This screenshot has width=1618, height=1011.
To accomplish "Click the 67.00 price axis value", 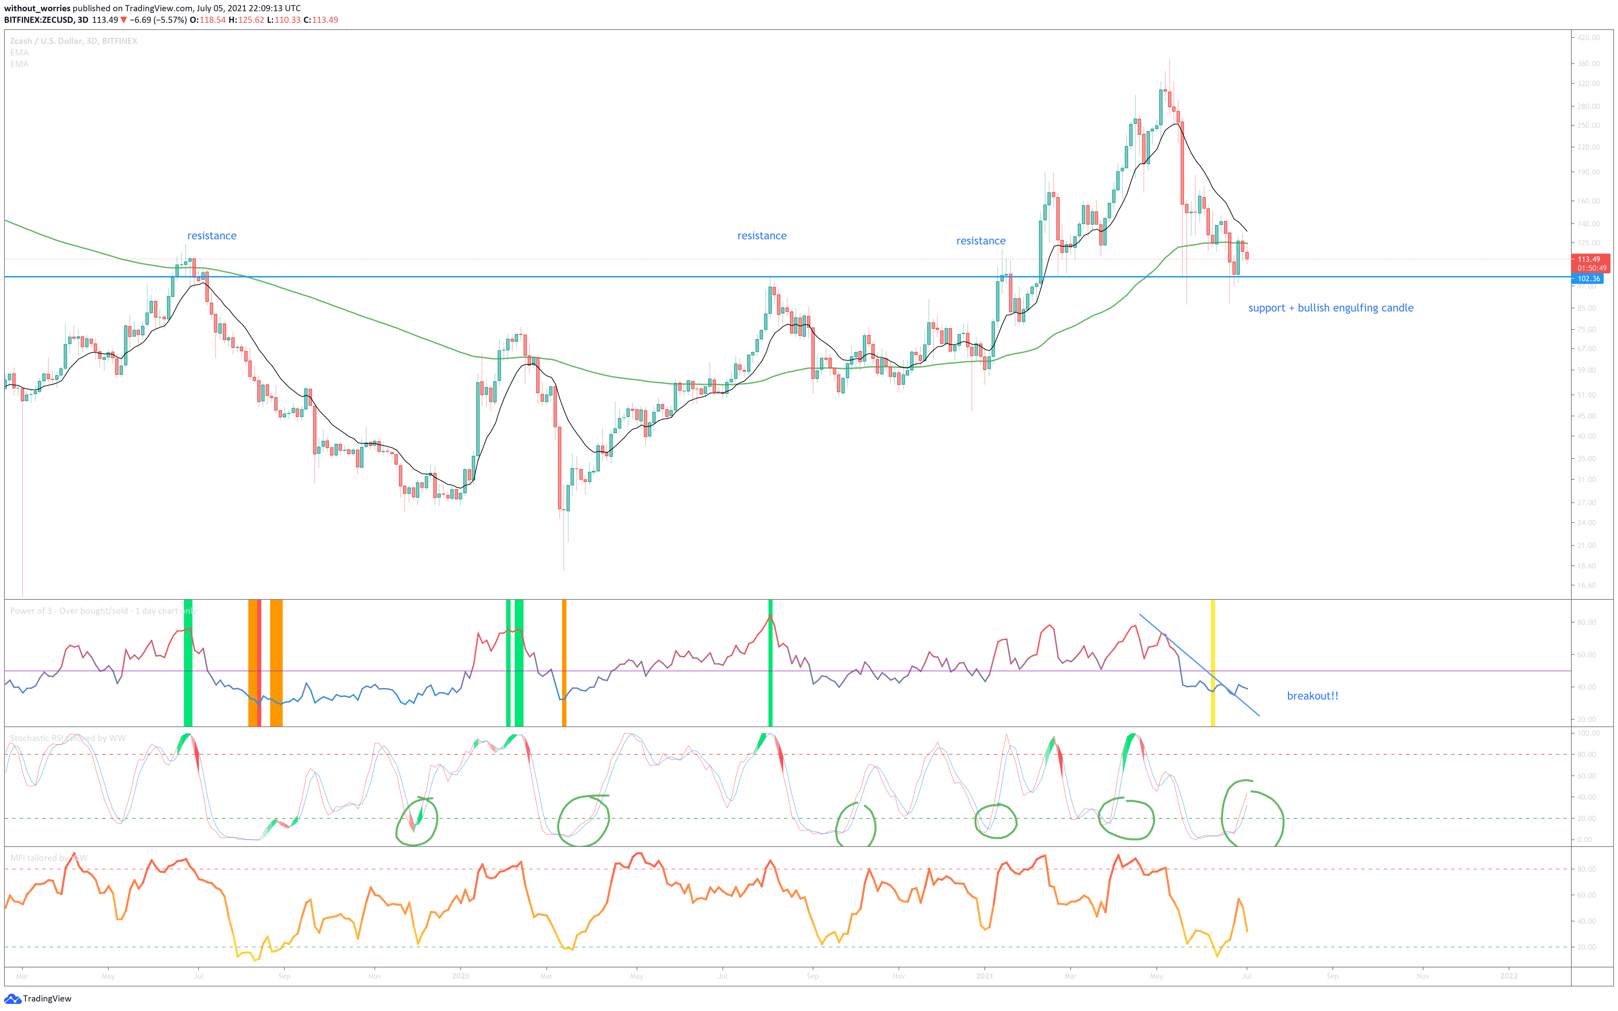I will coord(1586,349).
